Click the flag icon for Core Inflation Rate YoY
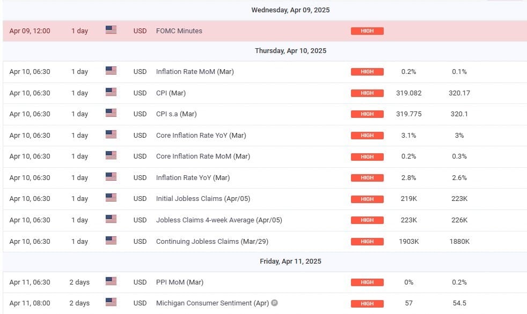This screenshot has width=527, height=314. (111, 135)
